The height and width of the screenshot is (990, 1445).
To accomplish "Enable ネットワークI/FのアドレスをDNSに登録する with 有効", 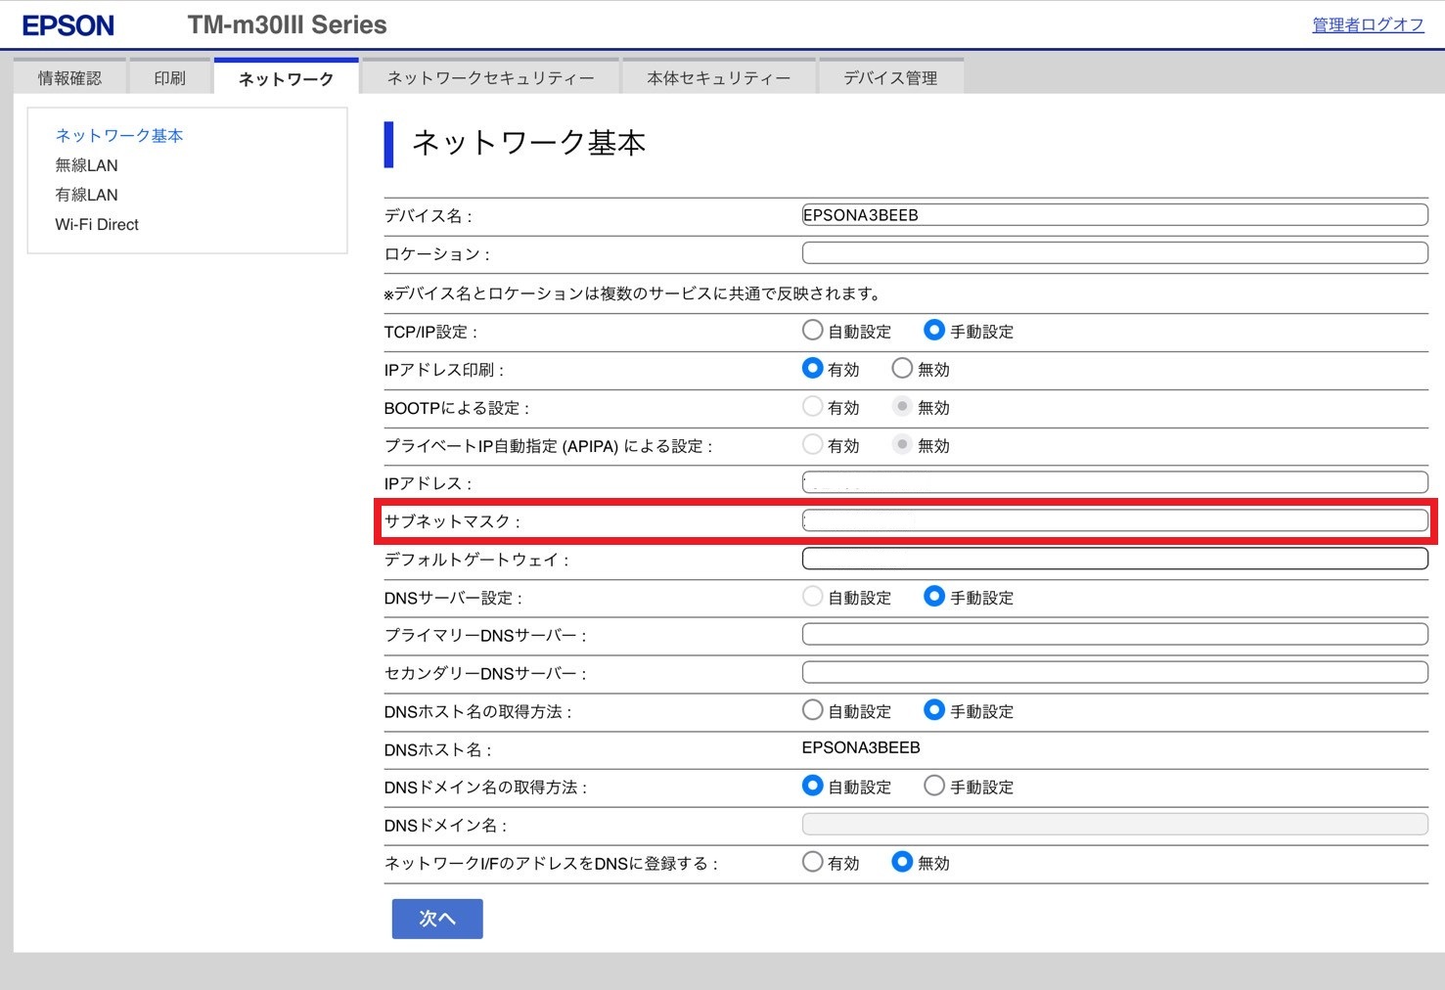I will [x=812, y=862].
